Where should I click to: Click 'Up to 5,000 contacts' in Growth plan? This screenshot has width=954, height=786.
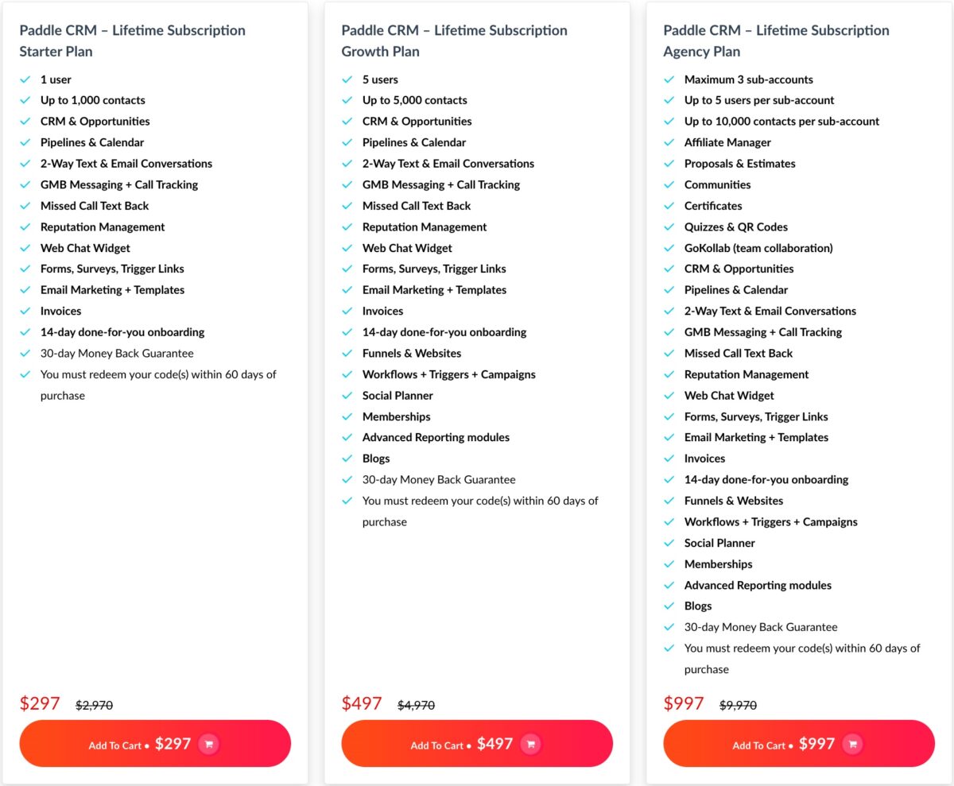tap(415, 100)
